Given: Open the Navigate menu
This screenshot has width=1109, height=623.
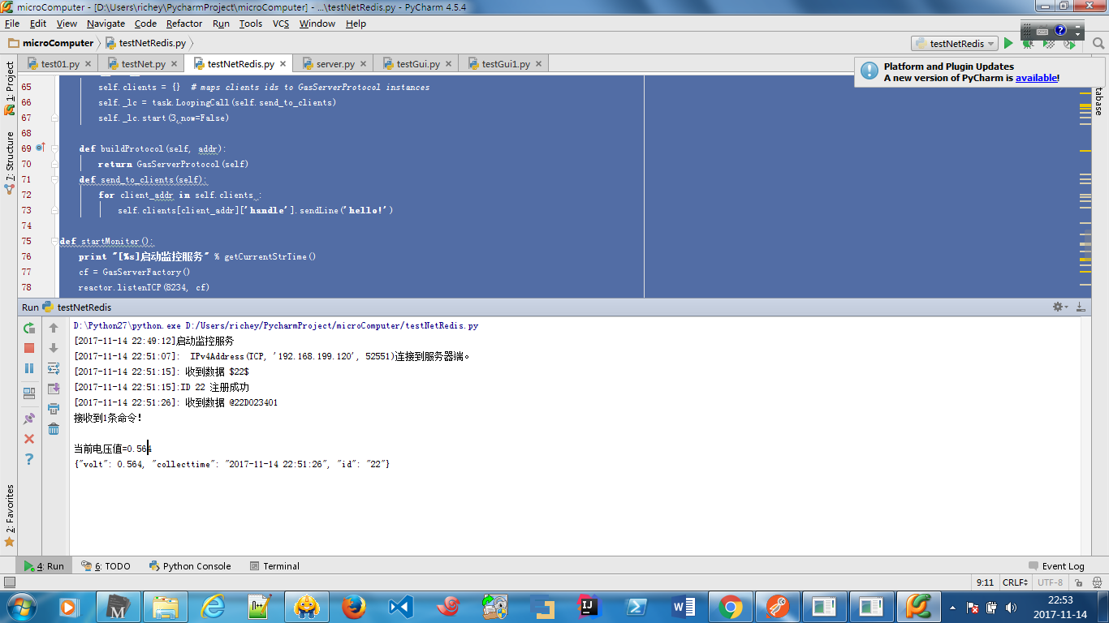Looking at the screenshot, I should 106,24.
